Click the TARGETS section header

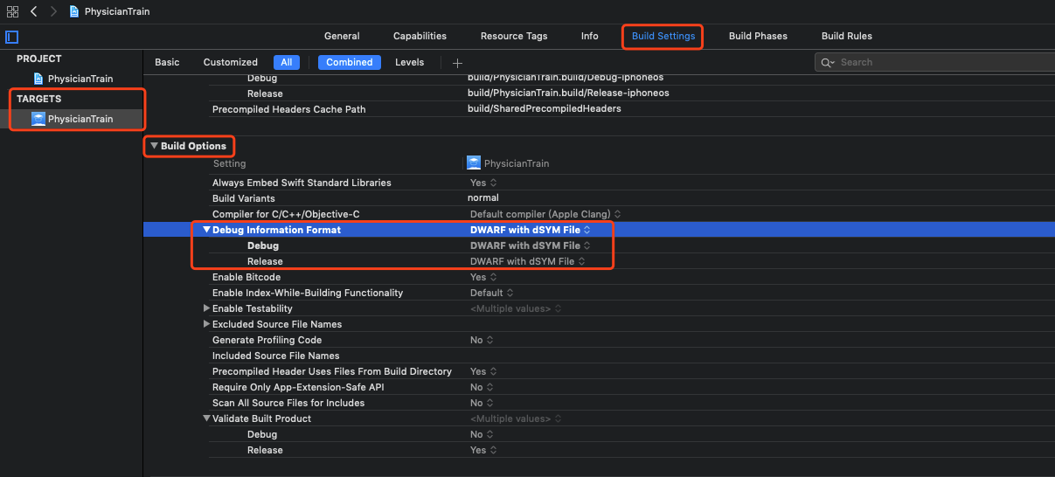[39, 99]
